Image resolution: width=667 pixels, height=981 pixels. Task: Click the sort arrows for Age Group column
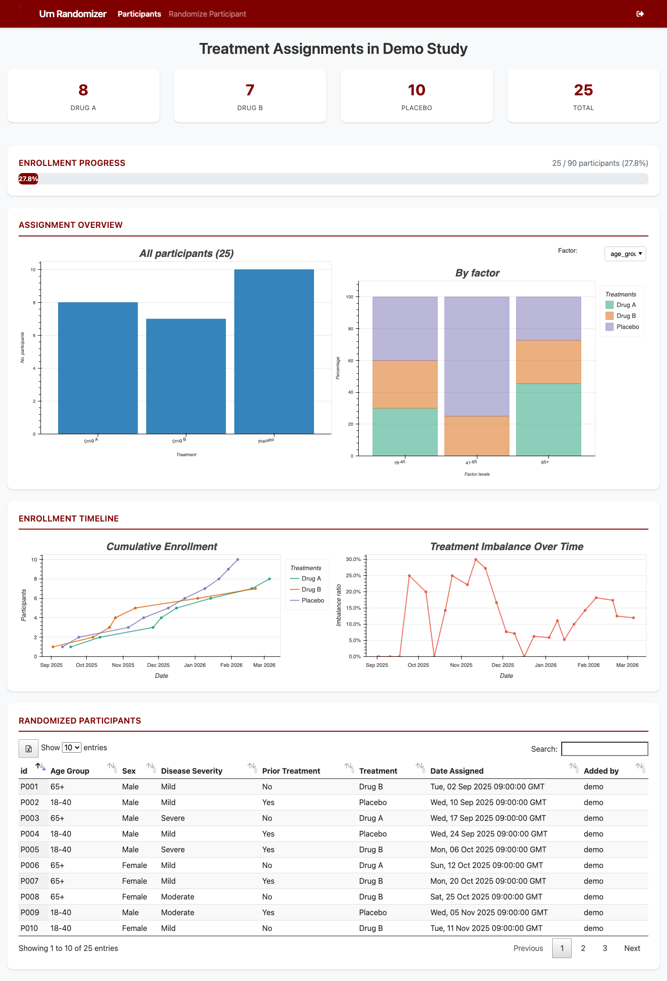(112, 767)
